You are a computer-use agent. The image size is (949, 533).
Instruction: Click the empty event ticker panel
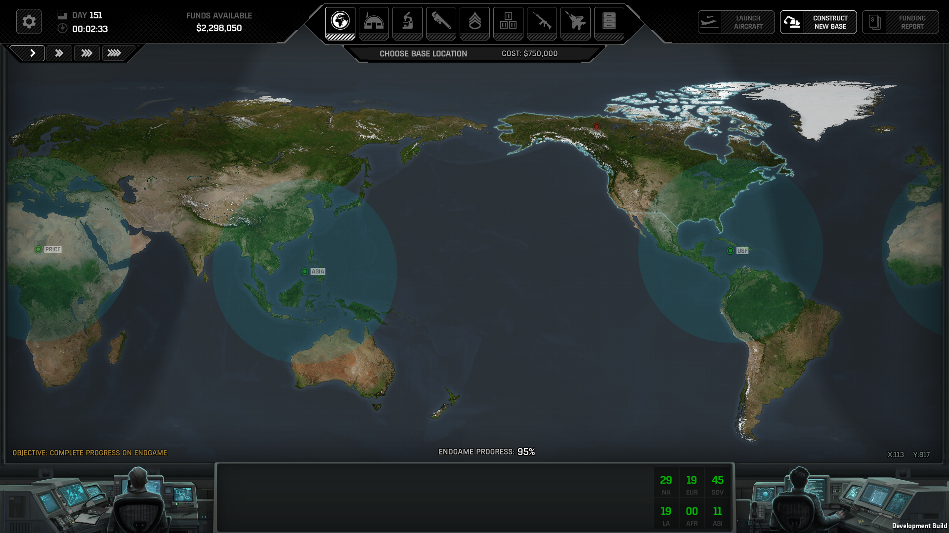pos(435,497)
